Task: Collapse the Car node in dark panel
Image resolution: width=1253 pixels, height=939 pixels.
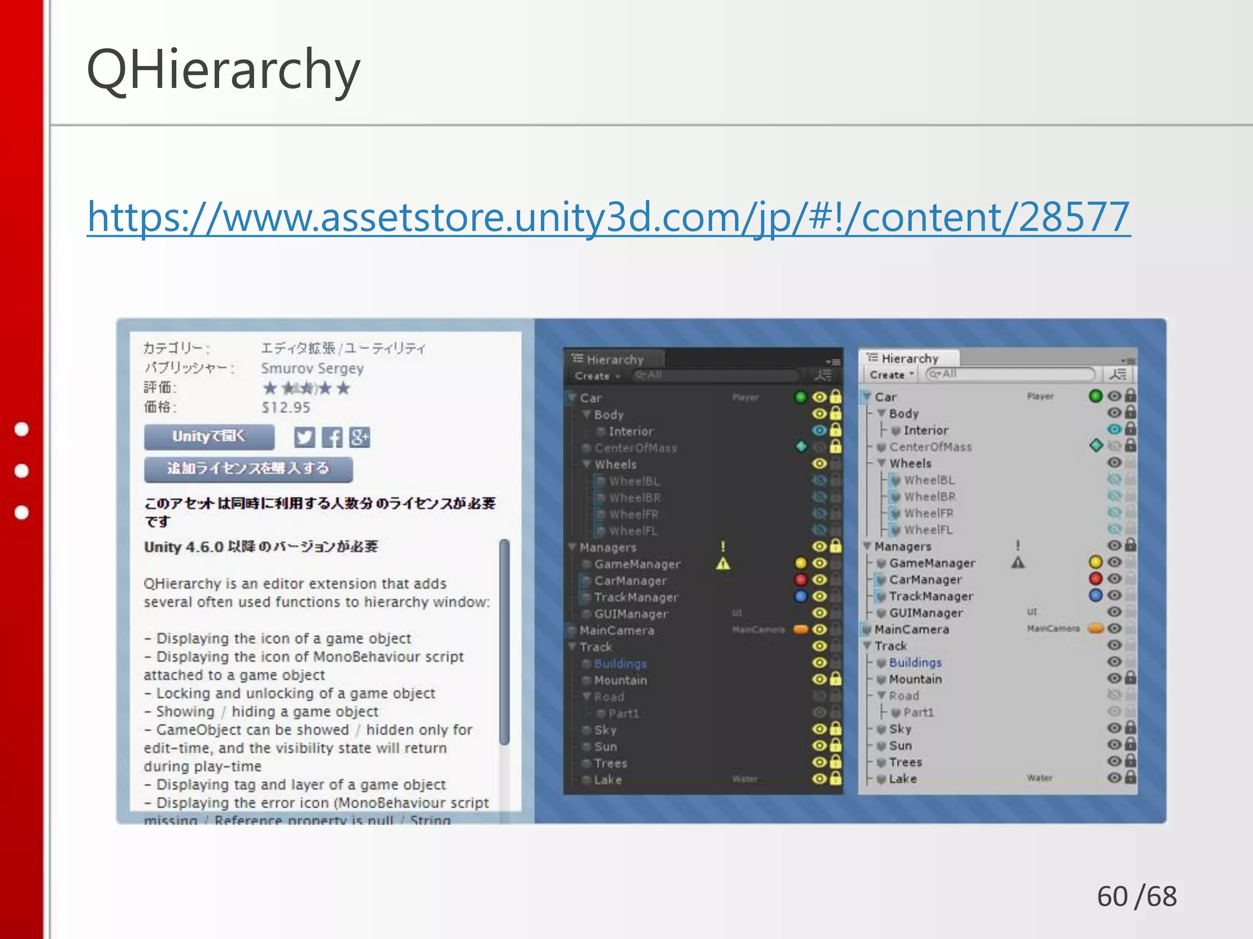Action: pos(571,398)
